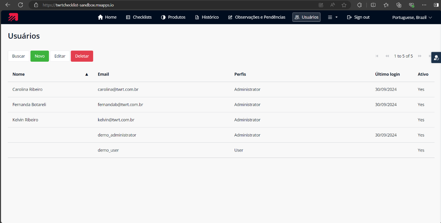Open the Favorites list icon

tap(386, 5)
